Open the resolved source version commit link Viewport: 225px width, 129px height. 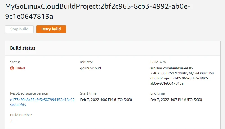42,102
